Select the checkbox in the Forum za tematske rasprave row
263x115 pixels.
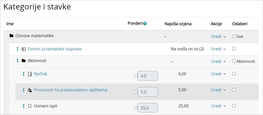(234, 49)
